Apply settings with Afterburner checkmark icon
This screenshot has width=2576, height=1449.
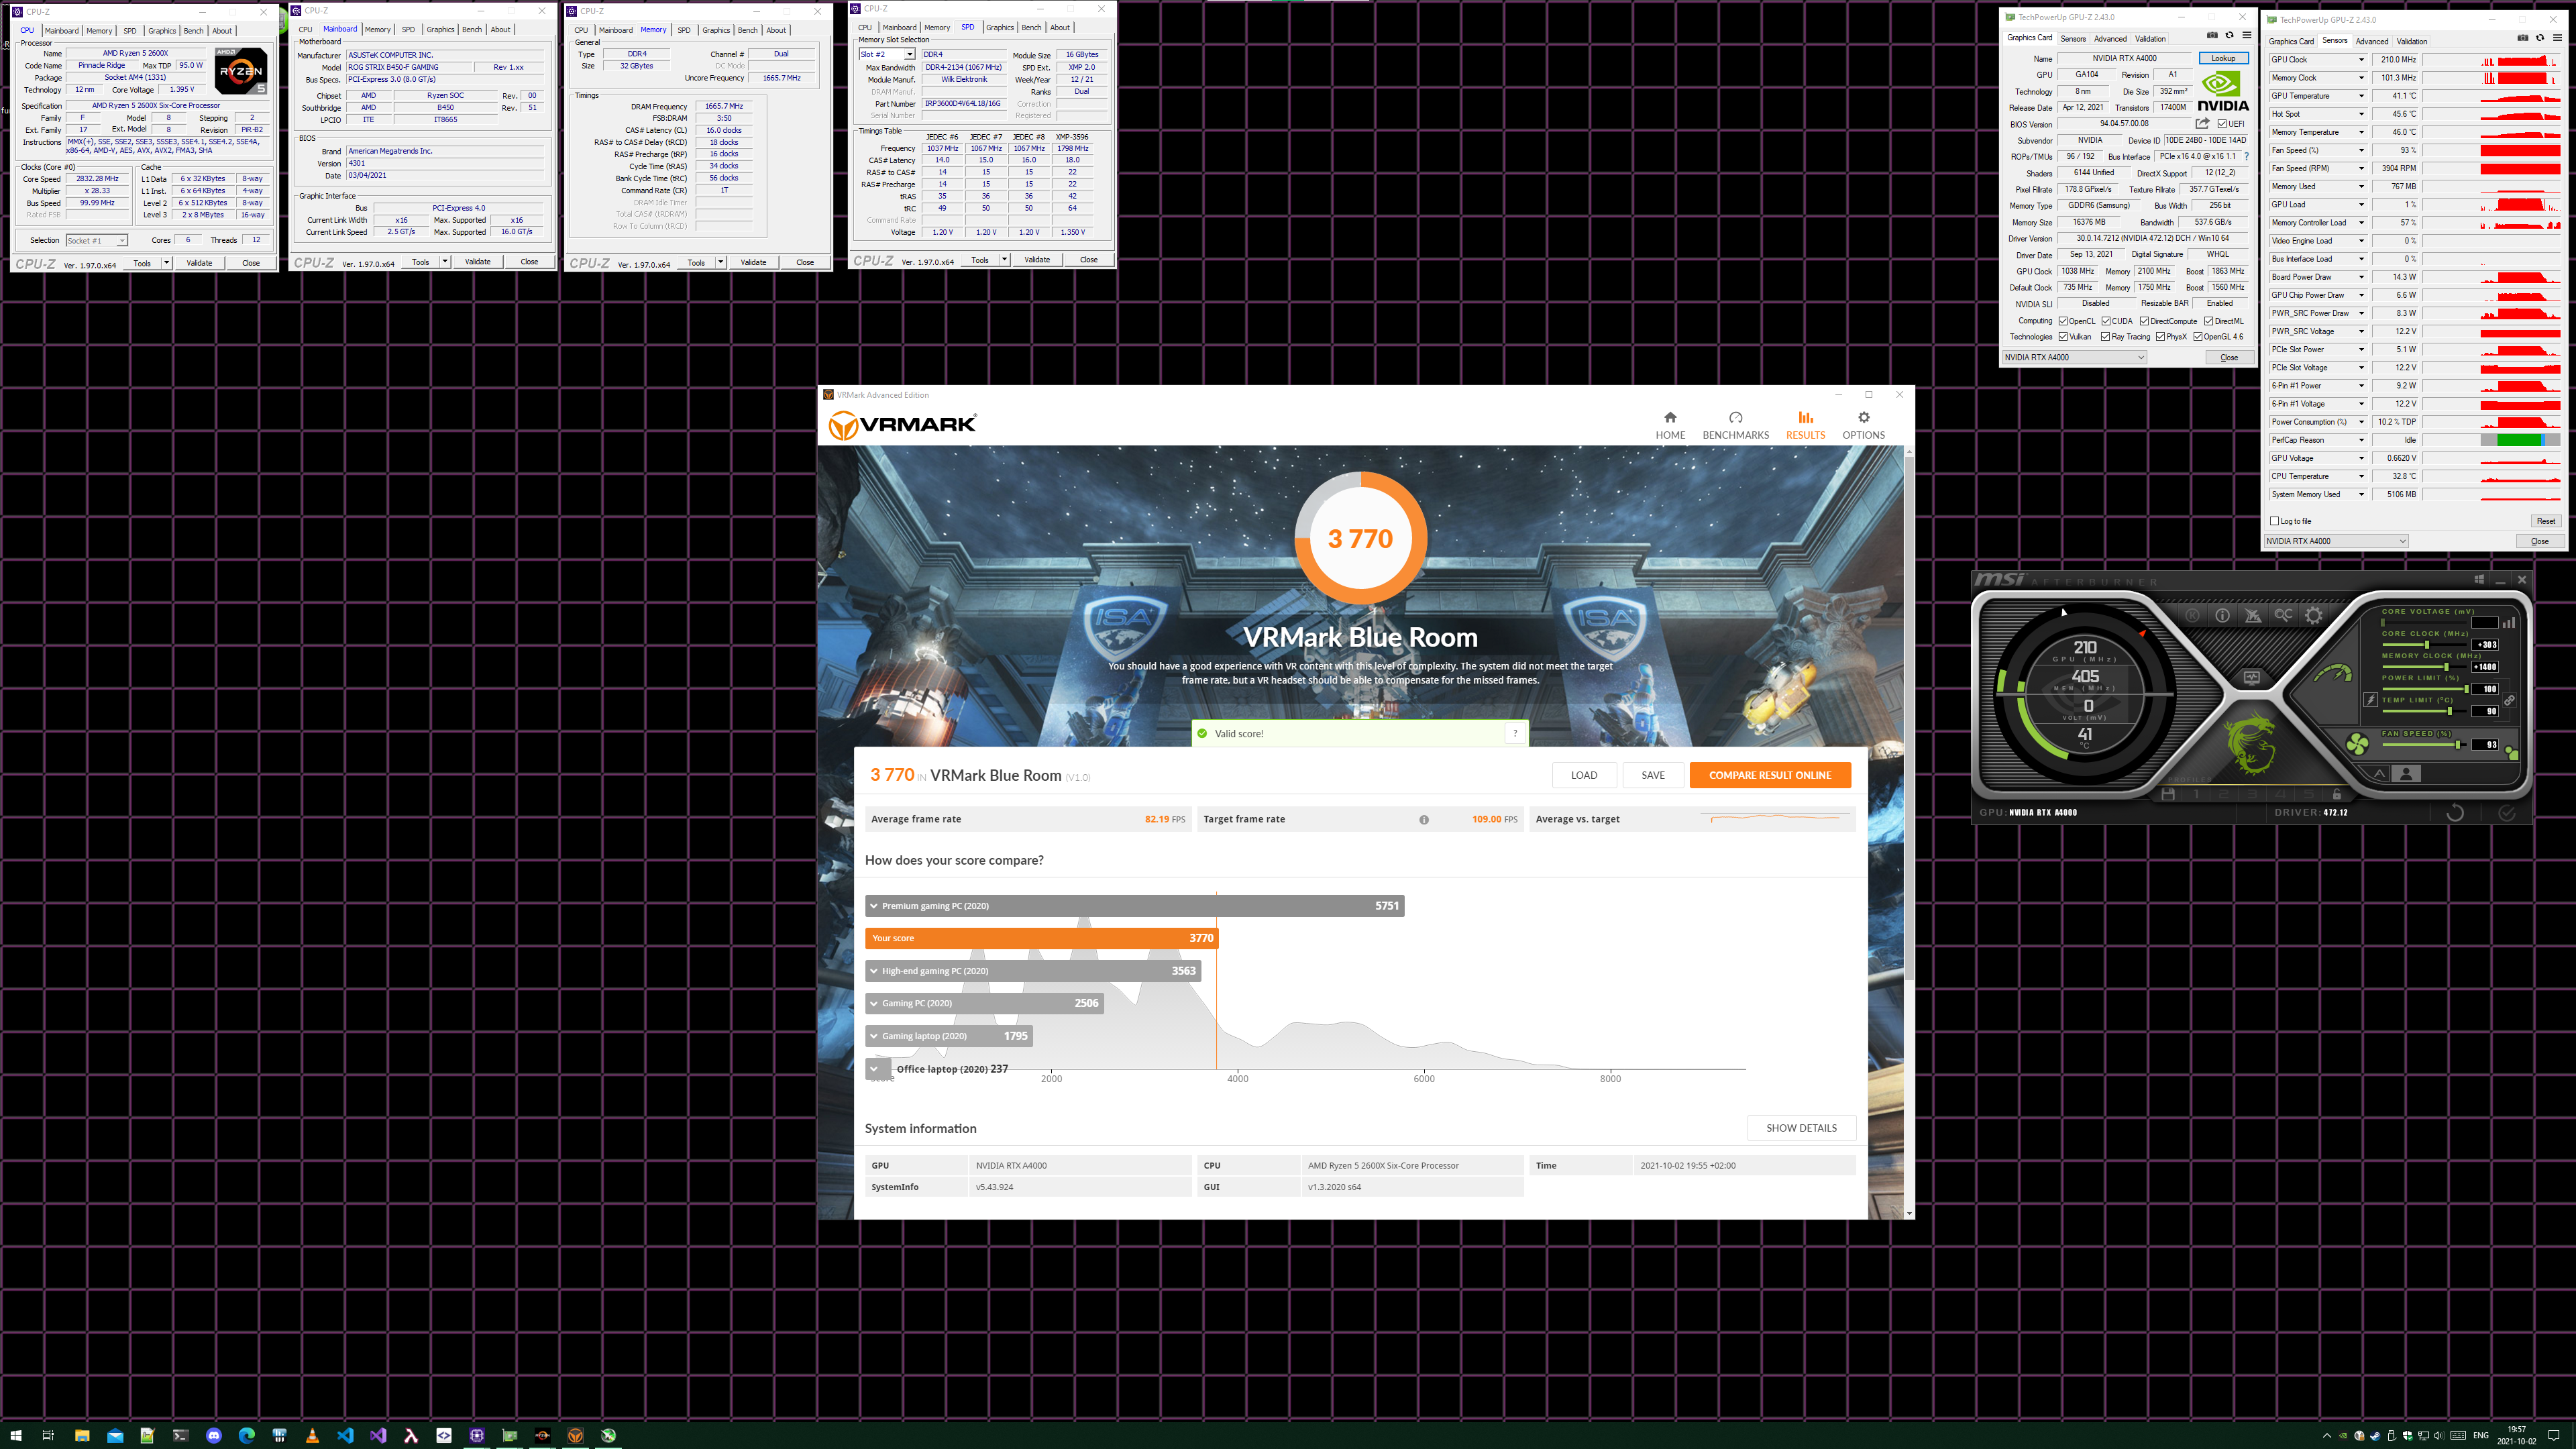click(2506, 813)
